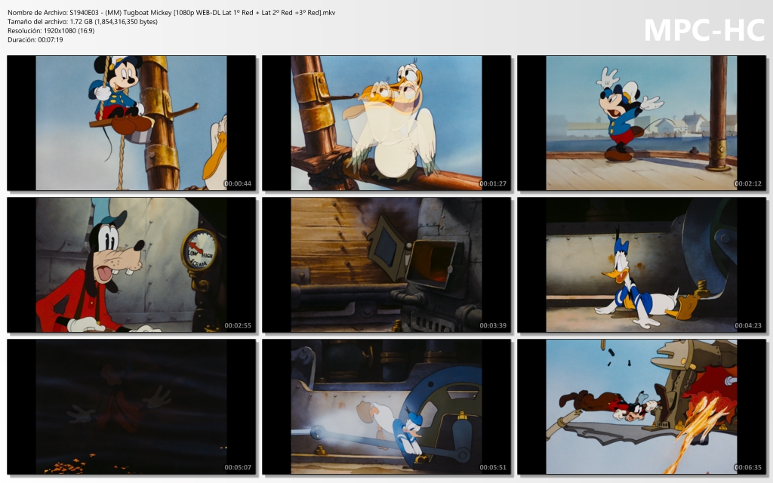Select the Goofy thumbnail at 00:02:55
Image resolution: width=773 pixels, height=483 pixels.
click(131, 265)
